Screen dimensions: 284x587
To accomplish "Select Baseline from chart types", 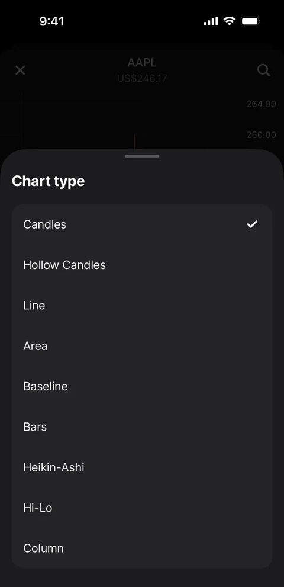I will 142,386.
